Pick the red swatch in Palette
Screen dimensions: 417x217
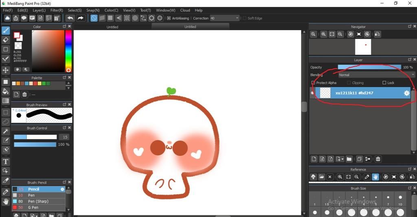pos(35,84)
